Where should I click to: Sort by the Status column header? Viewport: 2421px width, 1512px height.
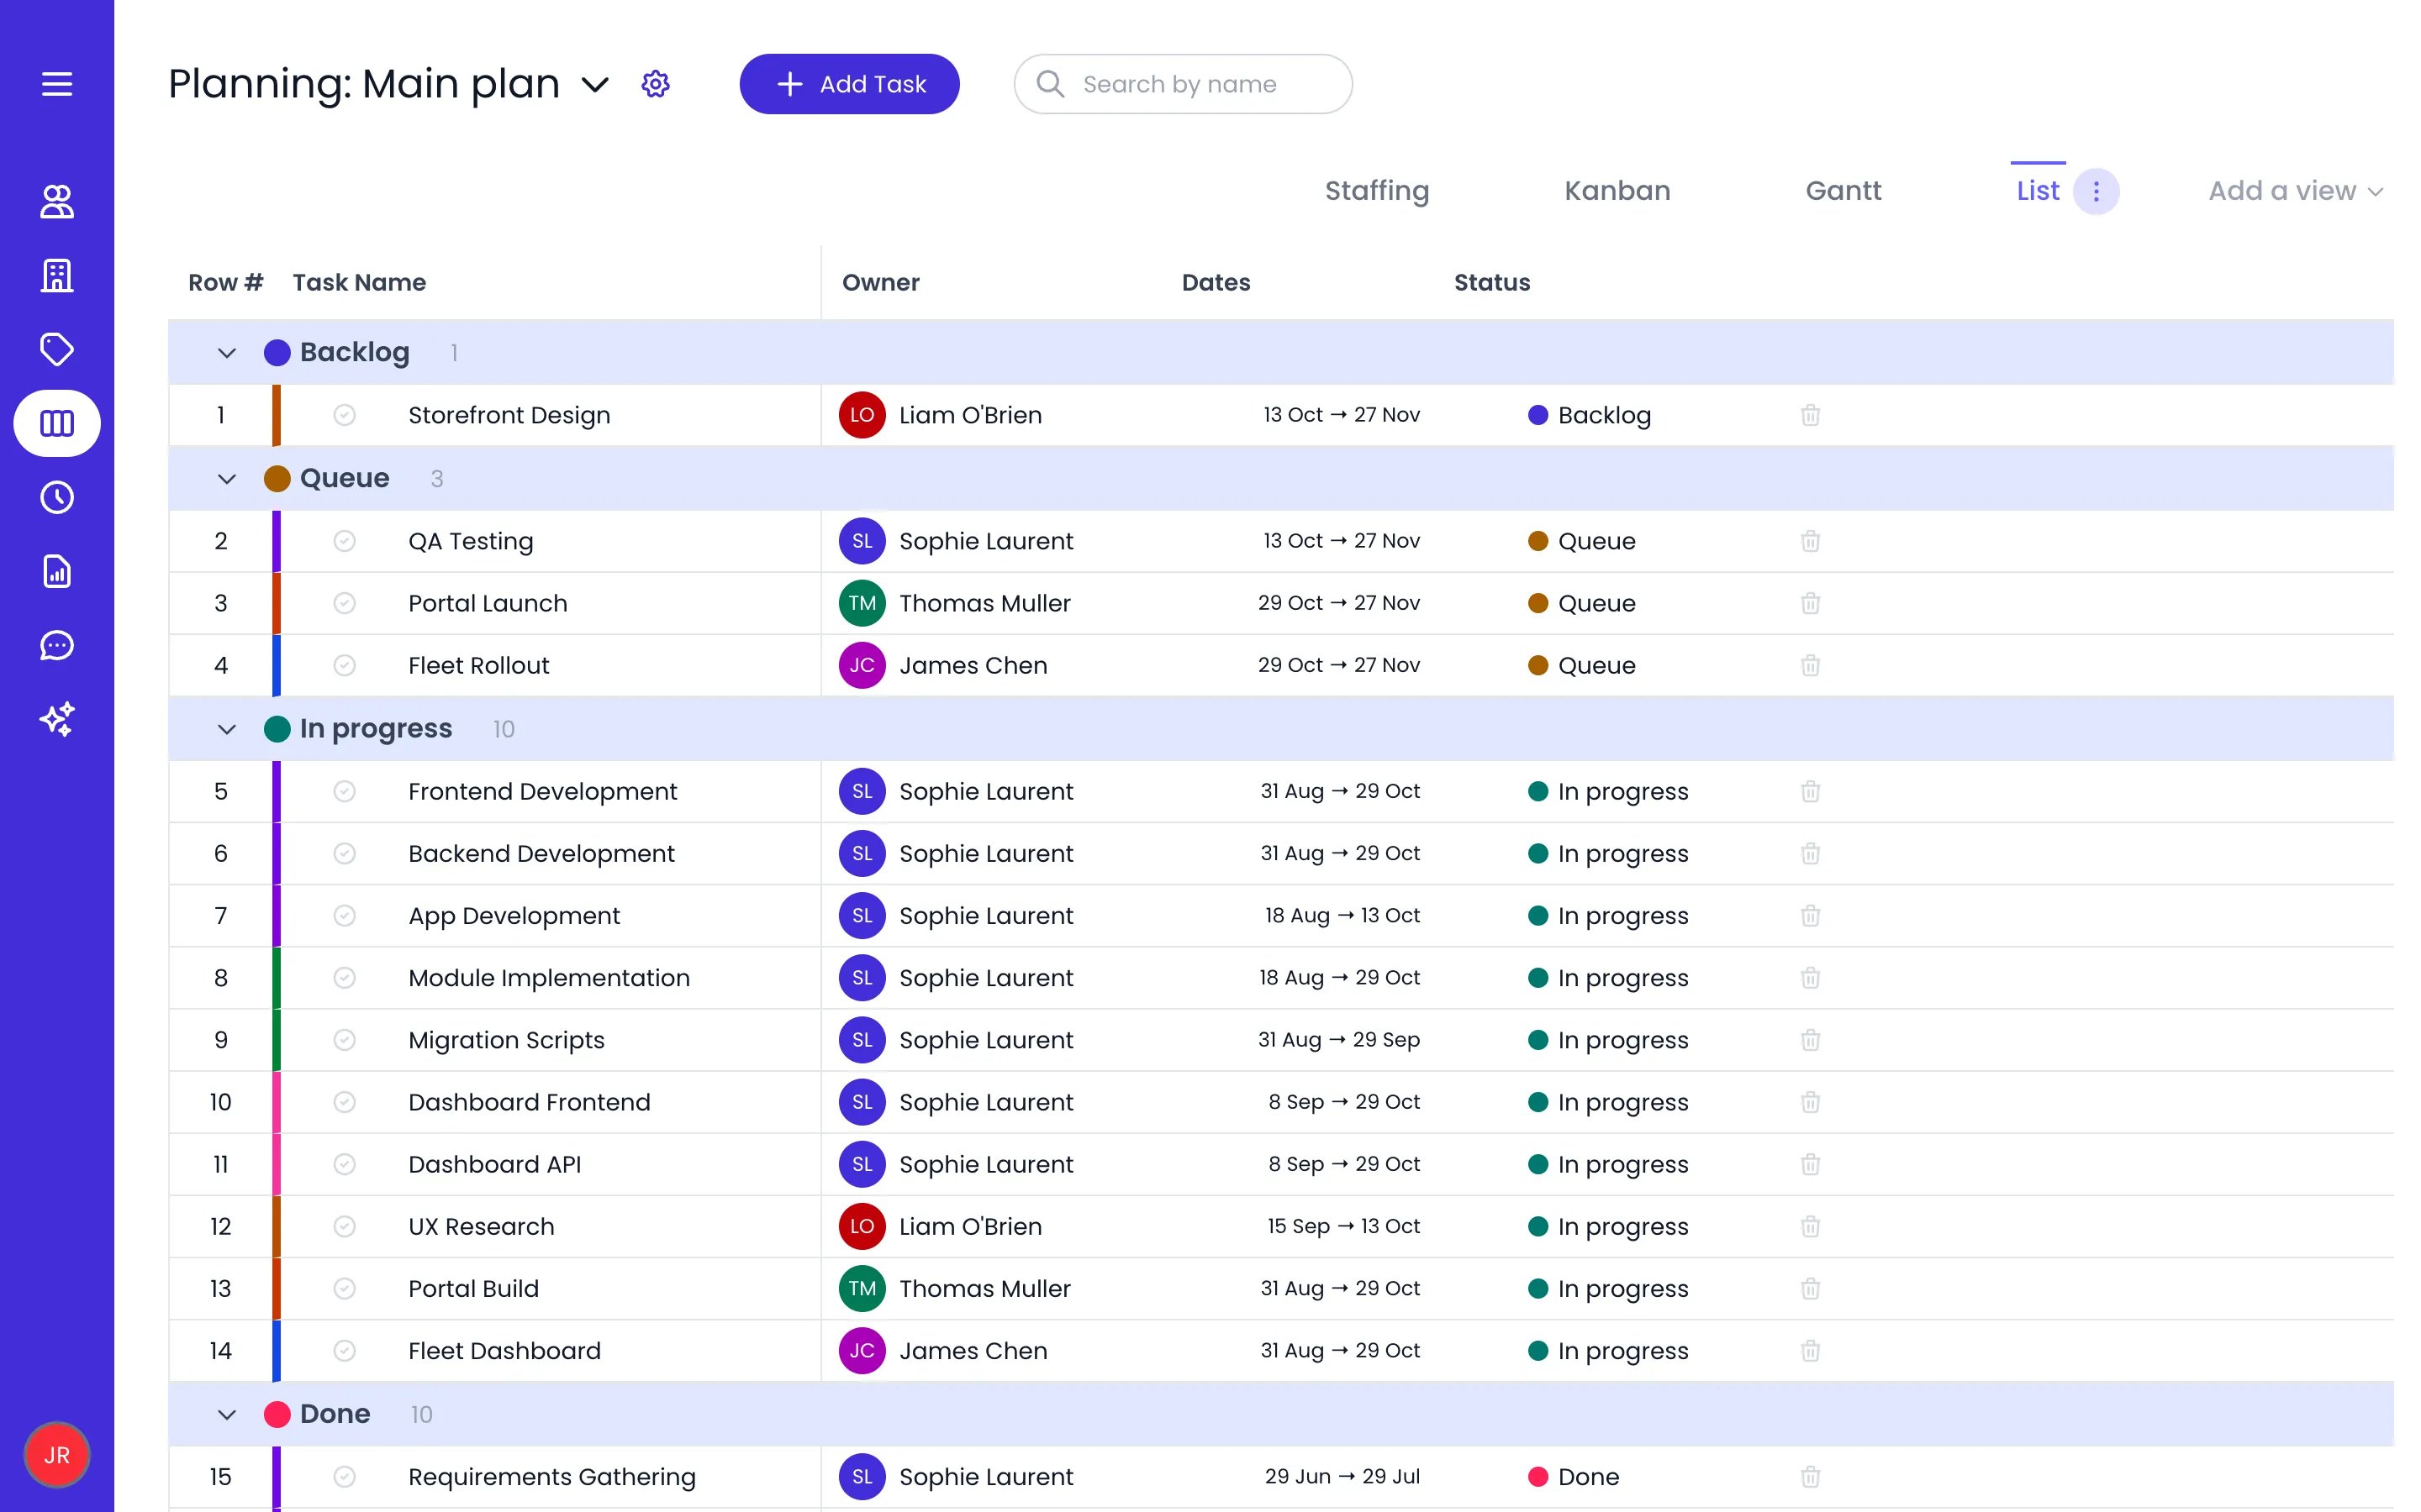1491,283
